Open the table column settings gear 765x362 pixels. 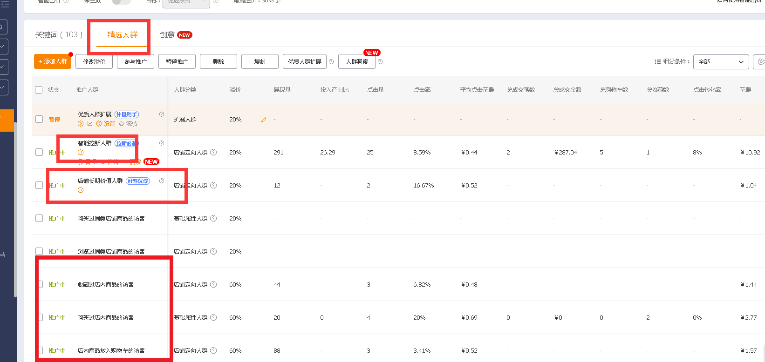click(760, 61)
